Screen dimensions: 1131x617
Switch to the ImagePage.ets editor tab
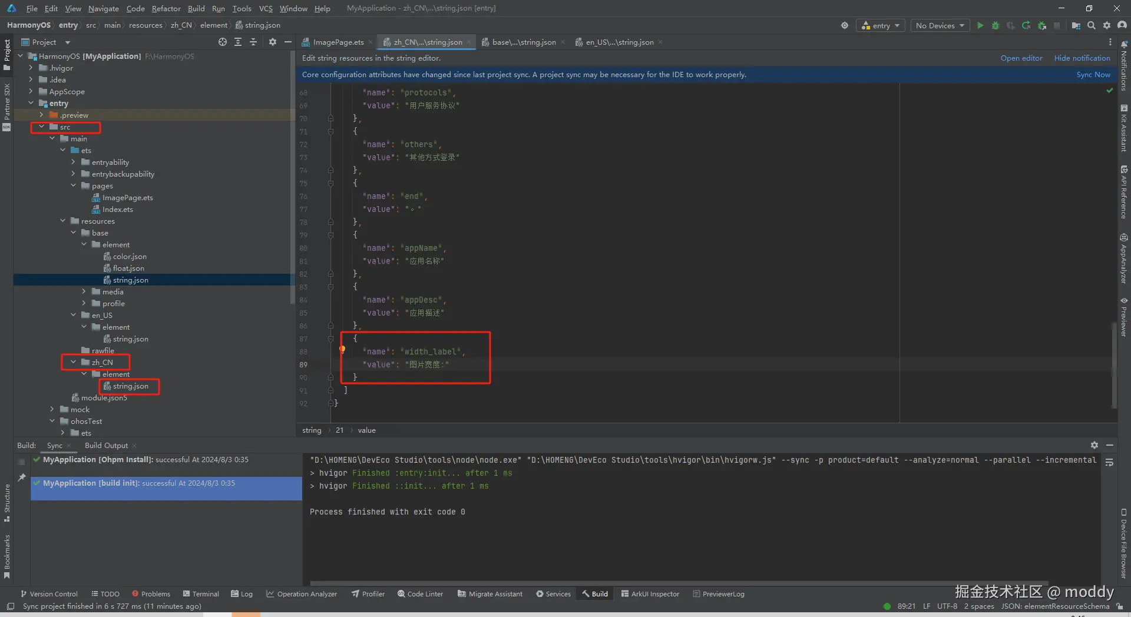(338, 42)
